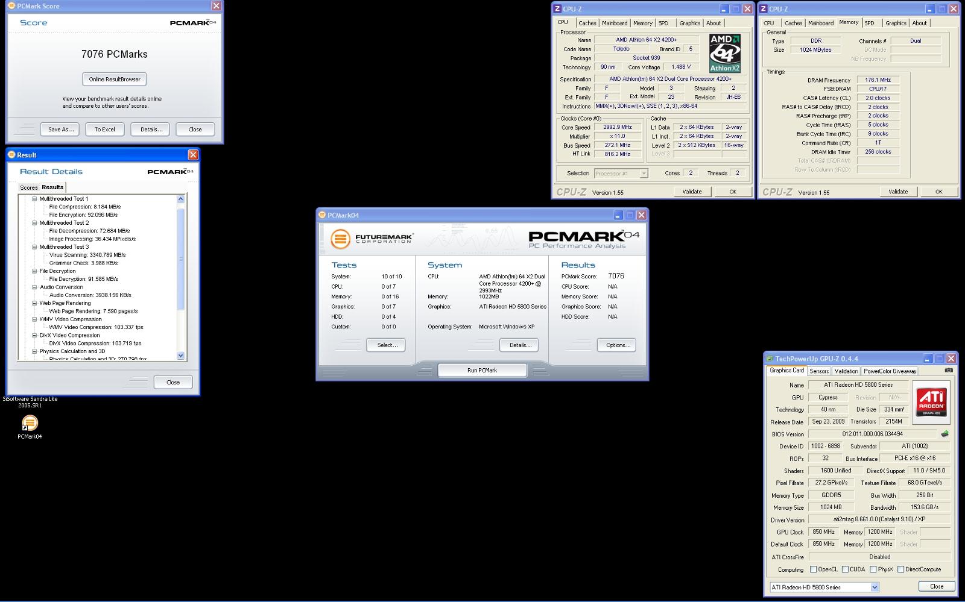
Task: Click the Save As... button
Action: click(x=61, y=129)
